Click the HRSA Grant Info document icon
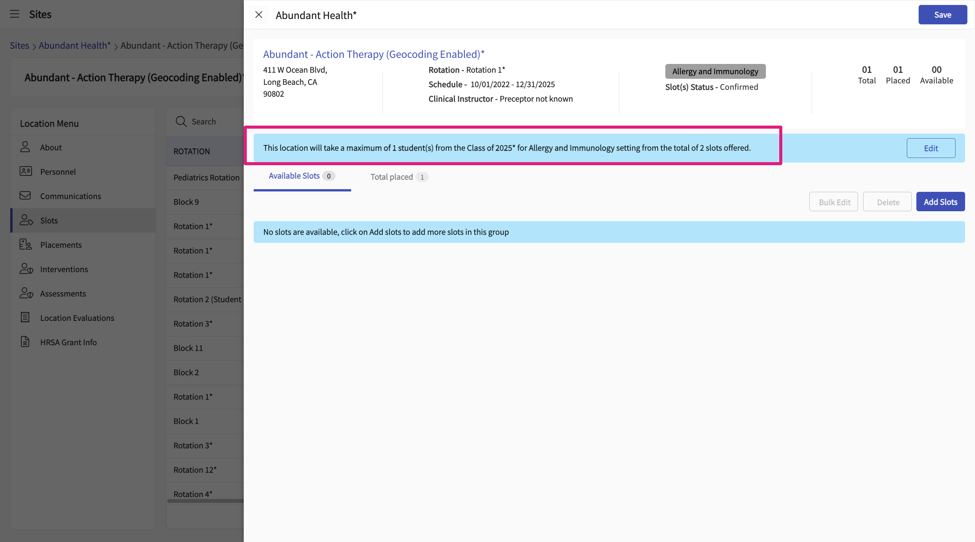Screen dimensions: 975x542 click(25, 342)
